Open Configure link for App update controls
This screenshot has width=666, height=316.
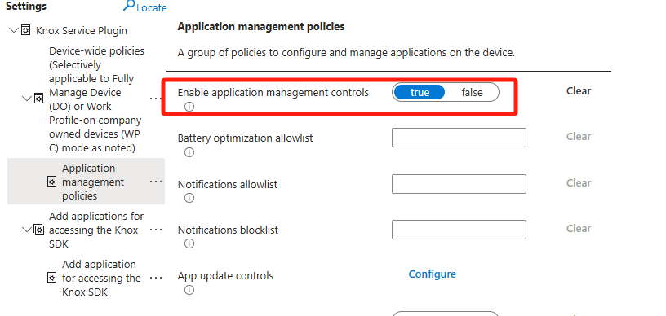tap(432, 274)
